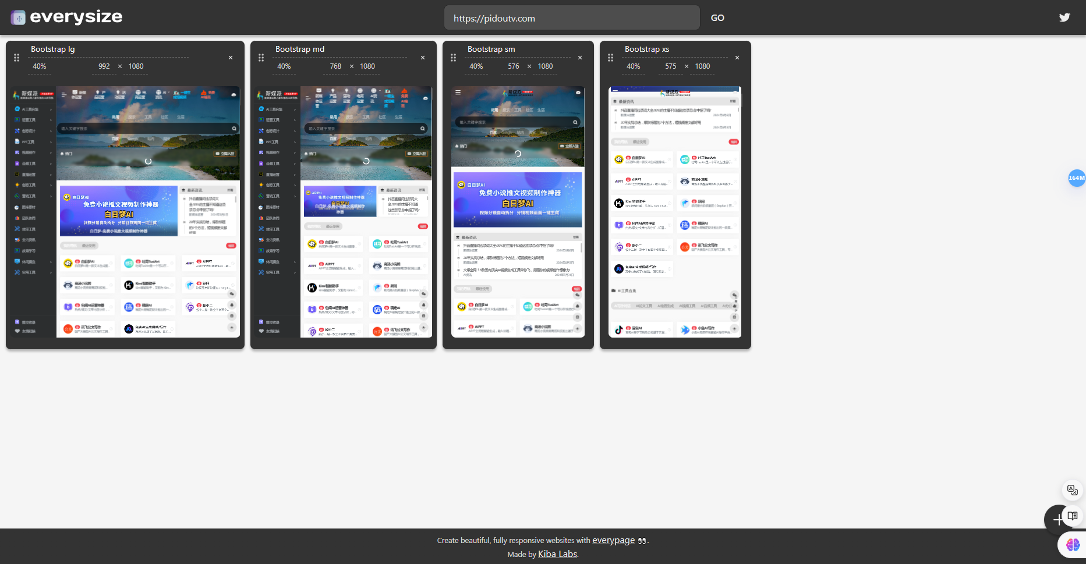This screenshot has width=1086, height=564.
Task: Add a new screen with plus button
Action: pos(1057,520)
